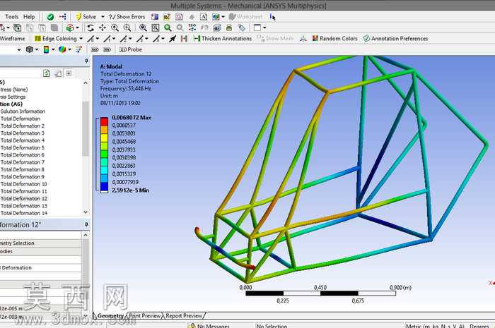The height and width of the screenshot is (328, 495).
Task: Click the tags label icon
Action: click(x=242, y=28)
